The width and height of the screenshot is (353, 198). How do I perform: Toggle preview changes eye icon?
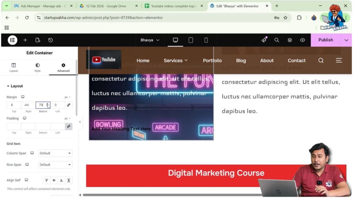(302, 40)
